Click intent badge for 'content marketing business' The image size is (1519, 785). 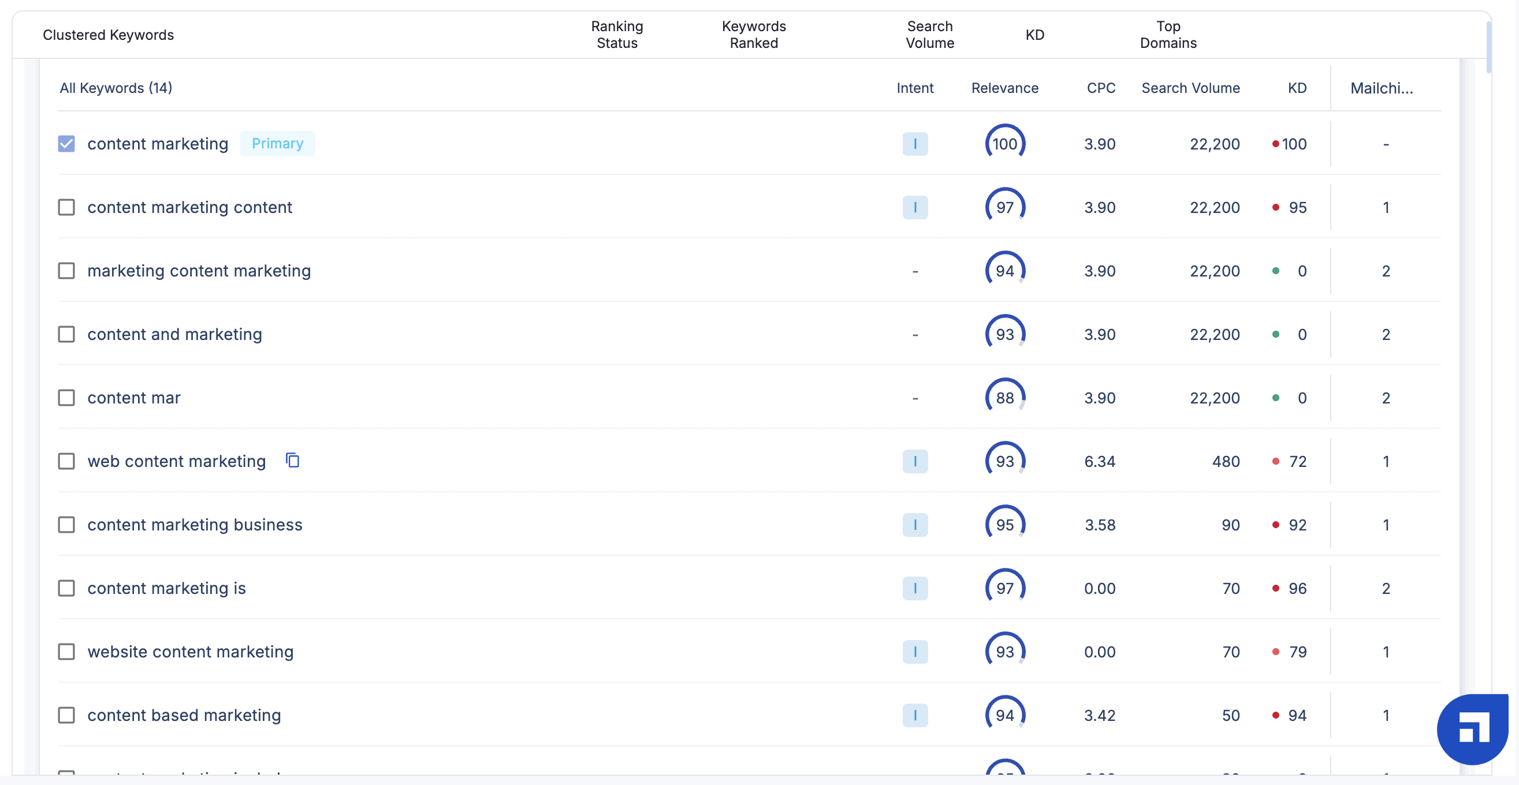point(915,525)
